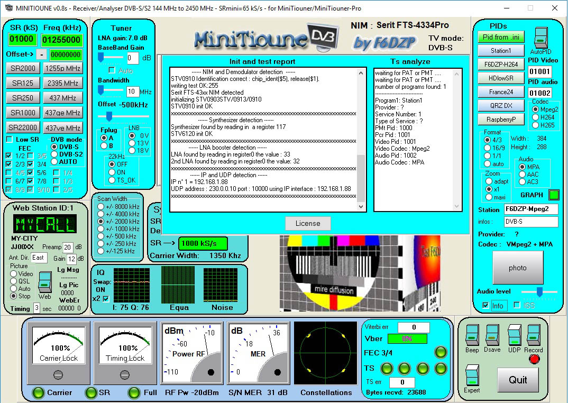The image size is (568, 403).
Task: Choose the SR2000 preset
Action: [x=23, y=69]
